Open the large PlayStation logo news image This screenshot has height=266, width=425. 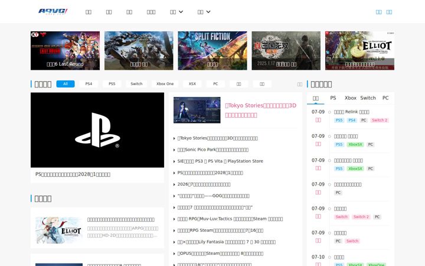point(97,130)
